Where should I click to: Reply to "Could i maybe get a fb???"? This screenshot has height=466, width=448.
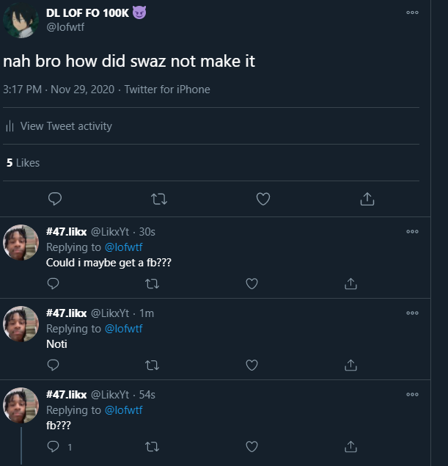point(53,283)
